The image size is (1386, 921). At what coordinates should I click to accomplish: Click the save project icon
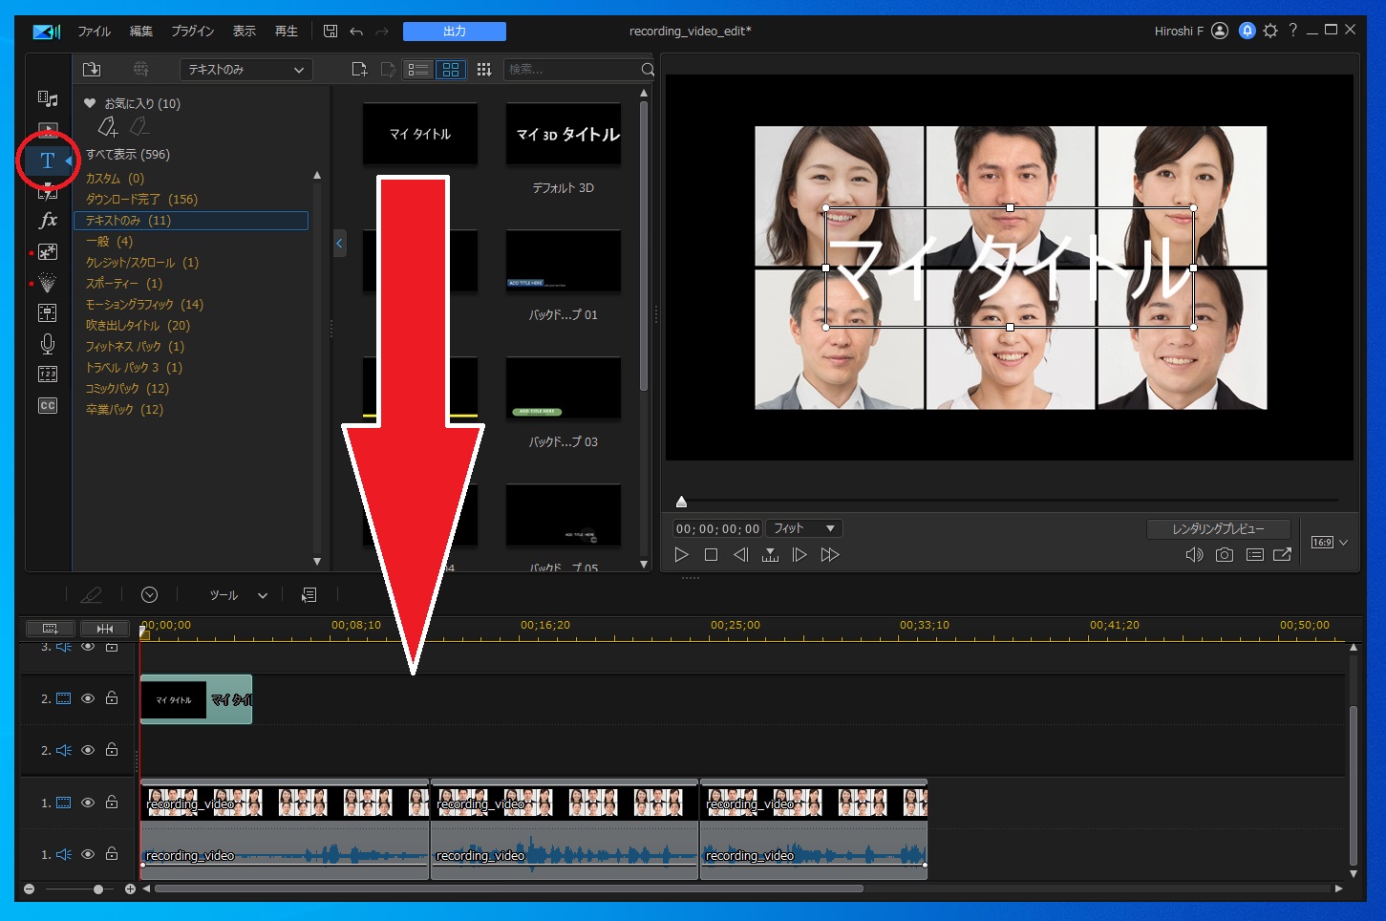tap(331, 32)
